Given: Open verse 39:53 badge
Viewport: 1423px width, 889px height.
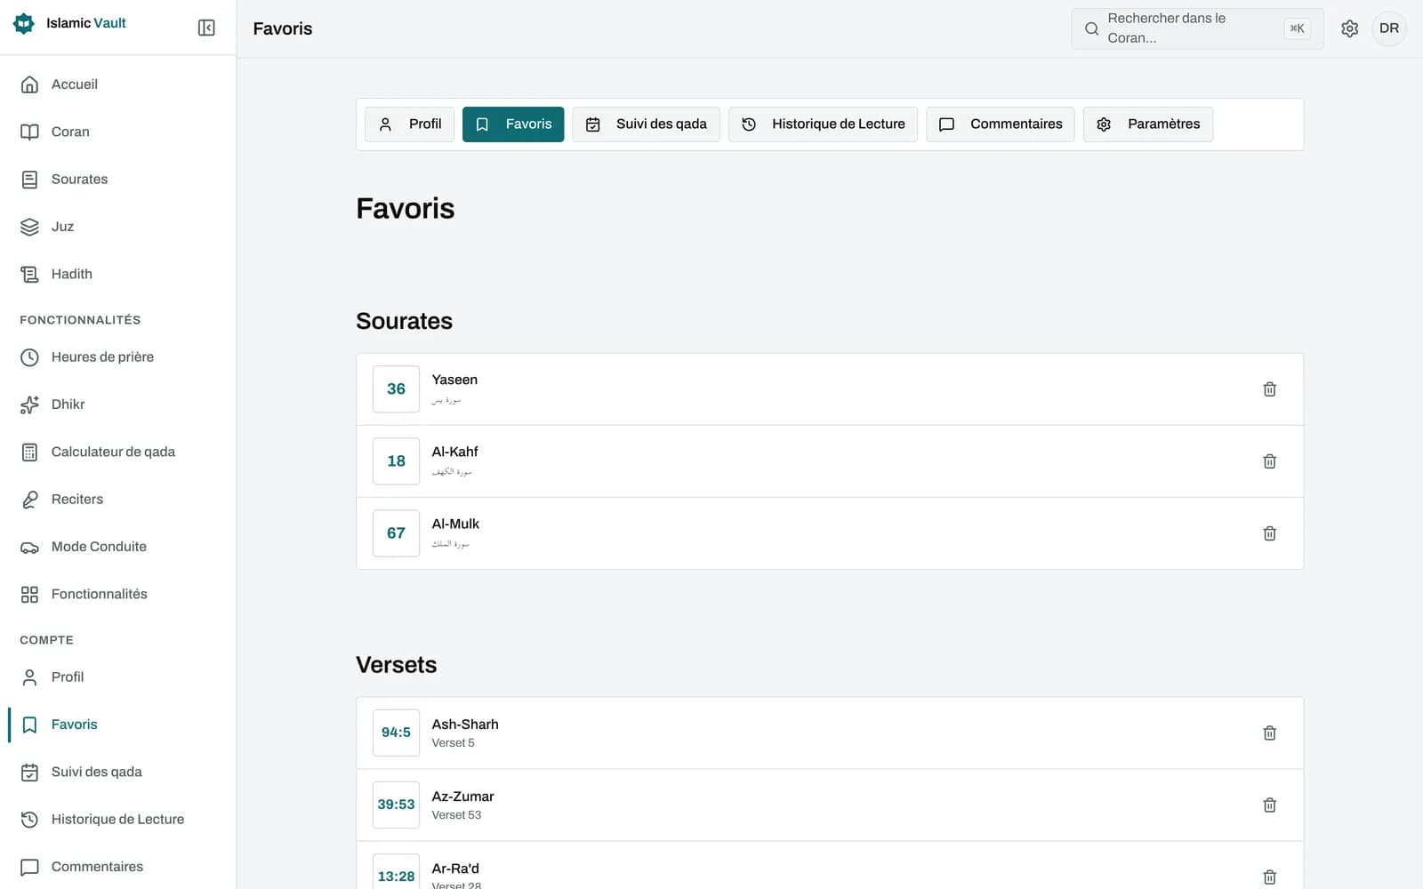Looking at the screenshot, I should point(396,805).
